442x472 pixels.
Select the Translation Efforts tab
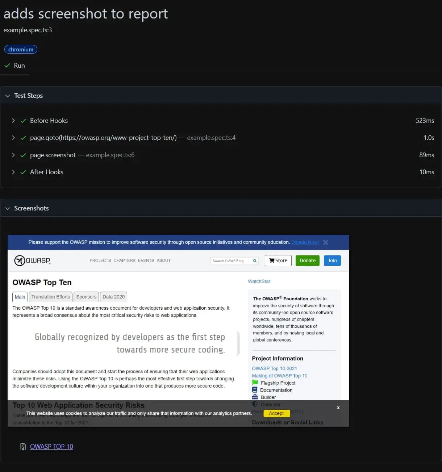click(x=51, y=297)
